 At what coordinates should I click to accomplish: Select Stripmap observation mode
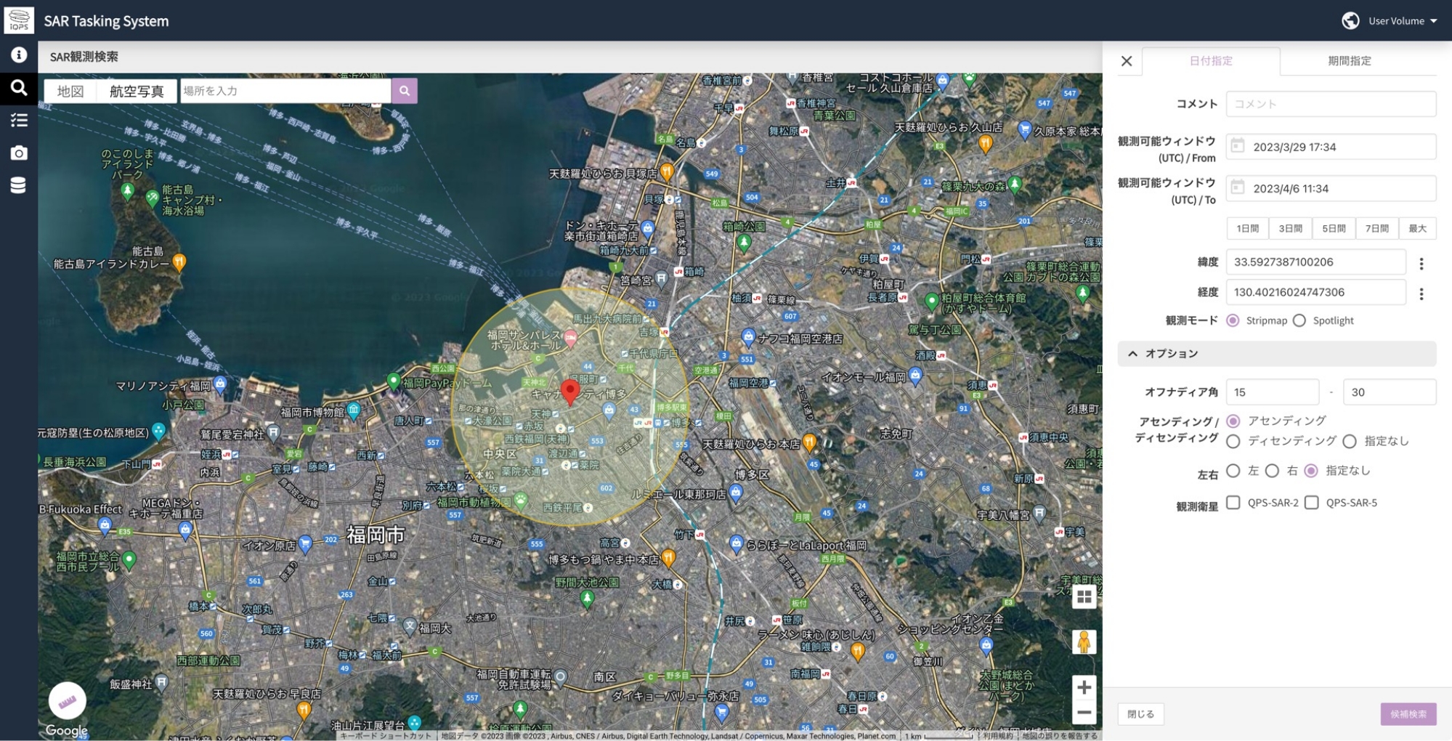[x=1233, y=320]
